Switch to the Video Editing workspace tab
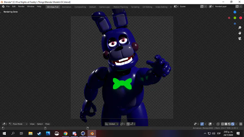The height and width of the screenshot is (137, 244). point(161,7)
